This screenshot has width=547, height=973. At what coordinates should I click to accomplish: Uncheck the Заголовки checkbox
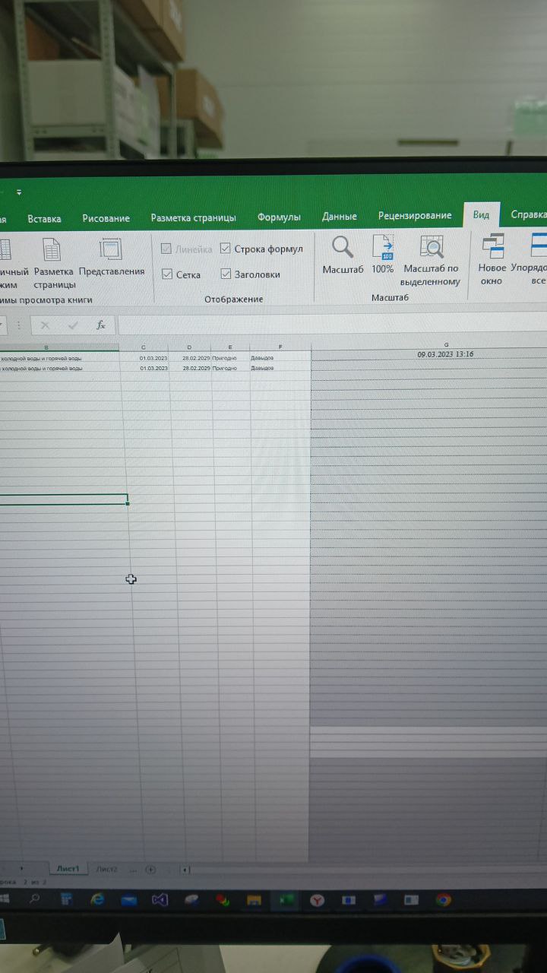point(226,274)
